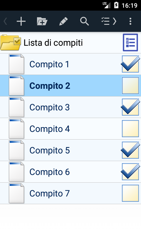Navigate back with left chevron
This screenshot has width=141, height=236.
(x=5, y=21)
